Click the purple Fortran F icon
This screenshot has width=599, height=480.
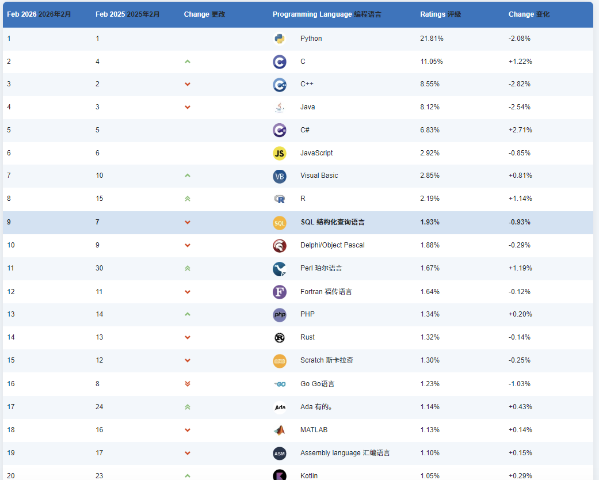[x=280, y=292]
